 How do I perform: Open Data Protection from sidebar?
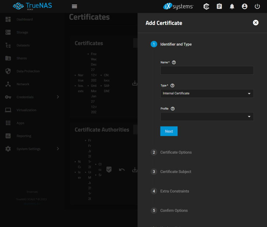(28, 71)
